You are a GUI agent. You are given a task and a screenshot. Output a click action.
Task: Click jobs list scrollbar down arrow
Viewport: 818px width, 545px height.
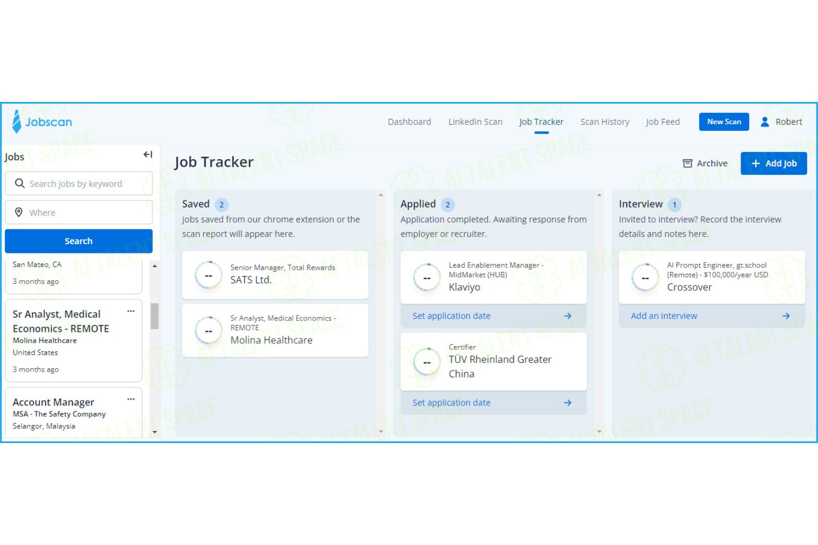pos(155,432)
